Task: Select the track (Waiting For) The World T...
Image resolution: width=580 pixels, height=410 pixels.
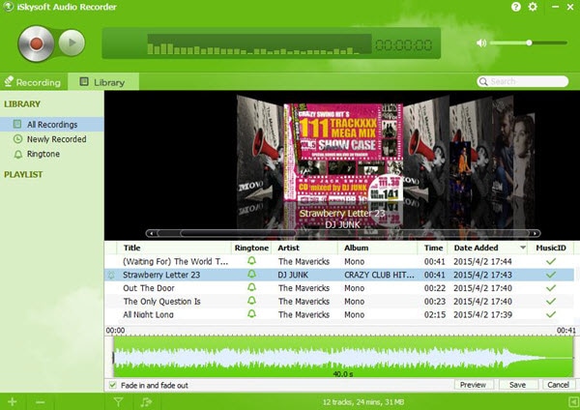Action: pyautogui.click(x=175, y=262)
